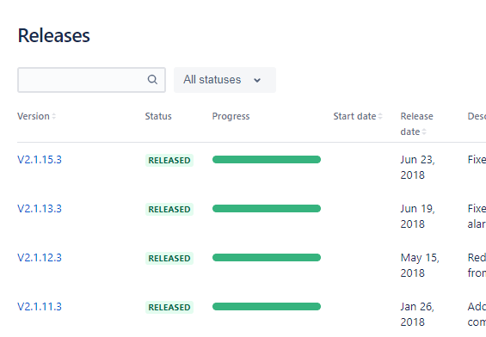The width and height of the screenshot is (486, 337).
Task: Focus the releases search field
Action: [x=91, y=80]
